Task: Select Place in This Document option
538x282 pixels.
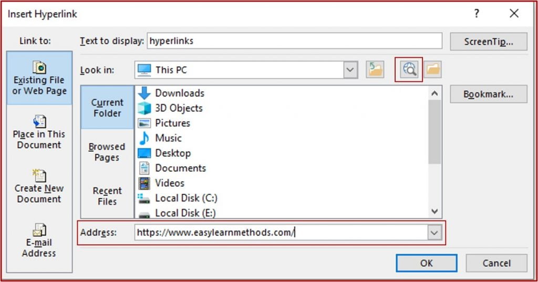Action: coord(39,132)
